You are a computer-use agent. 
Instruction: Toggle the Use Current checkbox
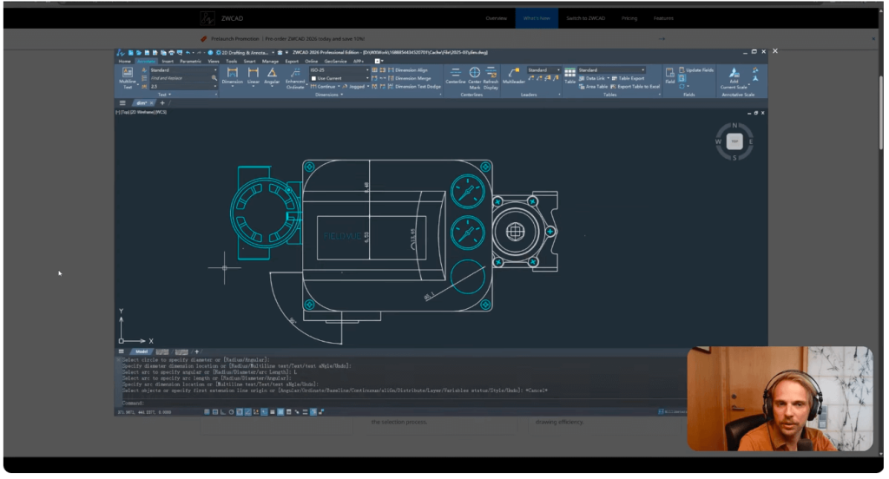(x=314, y=78)
